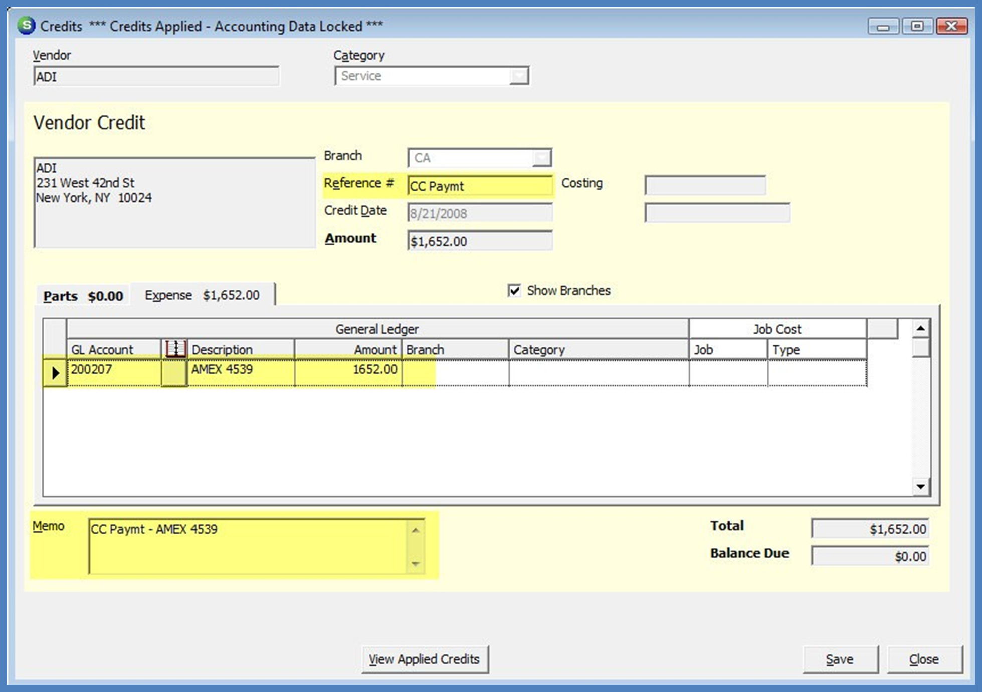The image size is (982, 692).
Task: Minimize the Credits window
Action: (883, 26)
